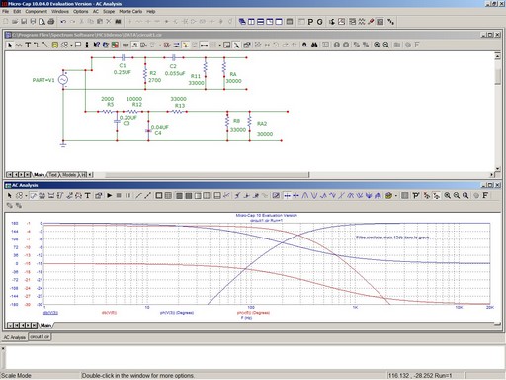The width and height of the screenshot is (506, 380).
Task: Switch to the Main schematic page tab
Action: click(39, 175)
